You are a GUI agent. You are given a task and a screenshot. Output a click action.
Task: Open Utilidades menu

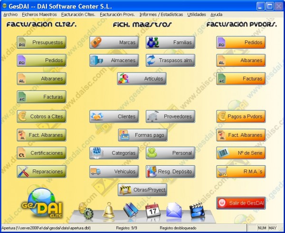[197, 15]
